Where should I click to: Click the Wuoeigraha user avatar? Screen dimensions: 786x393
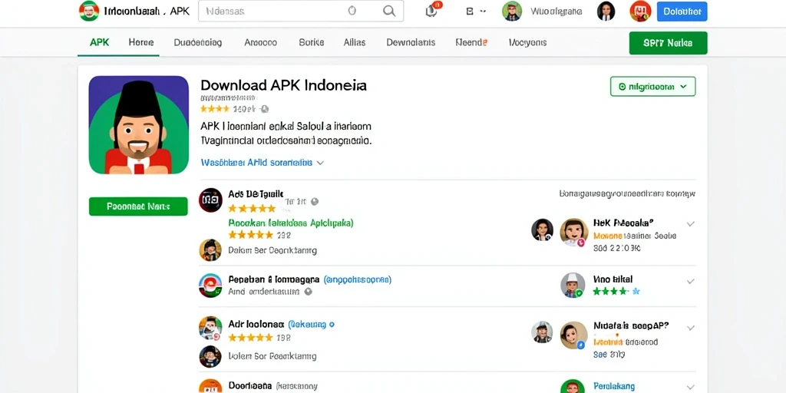coord(512,11)
